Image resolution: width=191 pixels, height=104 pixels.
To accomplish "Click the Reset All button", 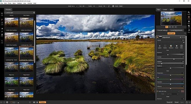I will (169, 102).
